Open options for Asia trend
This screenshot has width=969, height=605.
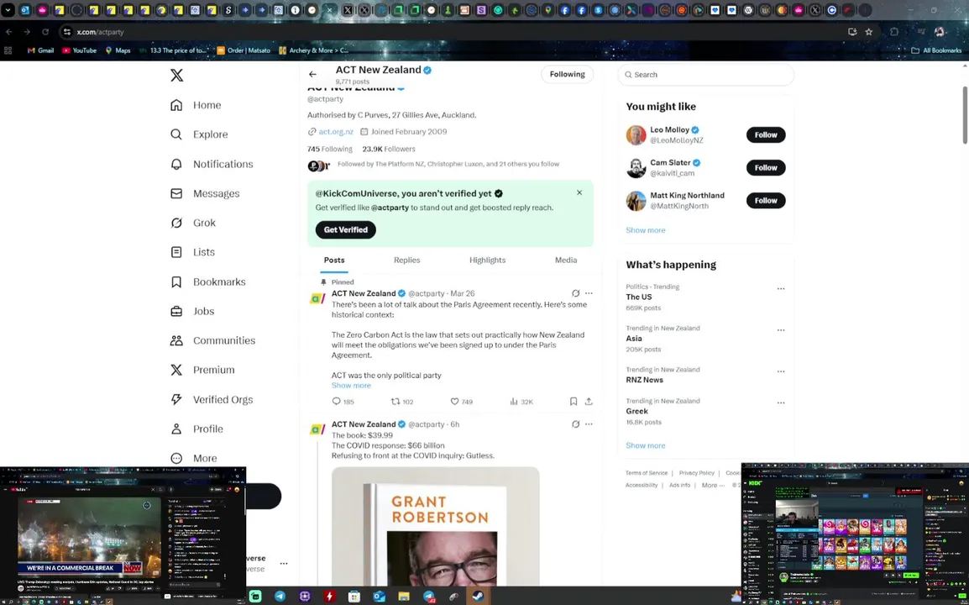(781, 330)
